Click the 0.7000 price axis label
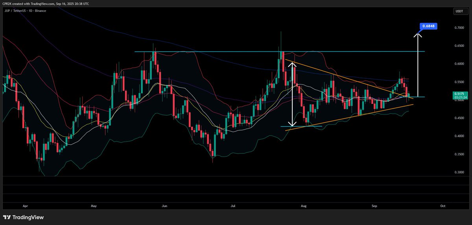 pyautogui.click(x=459, y=28)
